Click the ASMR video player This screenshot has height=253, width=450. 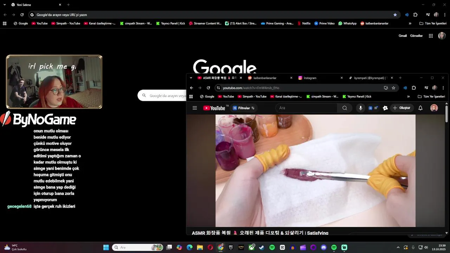tap(315, 171)
